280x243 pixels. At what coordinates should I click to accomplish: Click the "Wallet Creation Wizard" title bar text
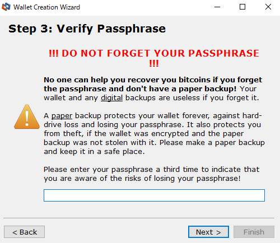46,7
